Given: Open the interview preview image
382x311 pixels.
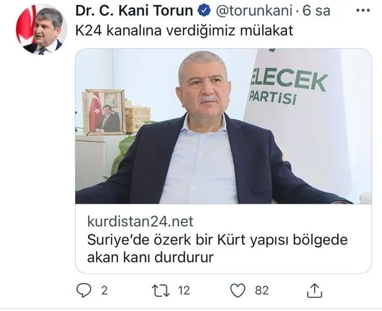Looking at the screenshot, I should (x=223, y=126).
